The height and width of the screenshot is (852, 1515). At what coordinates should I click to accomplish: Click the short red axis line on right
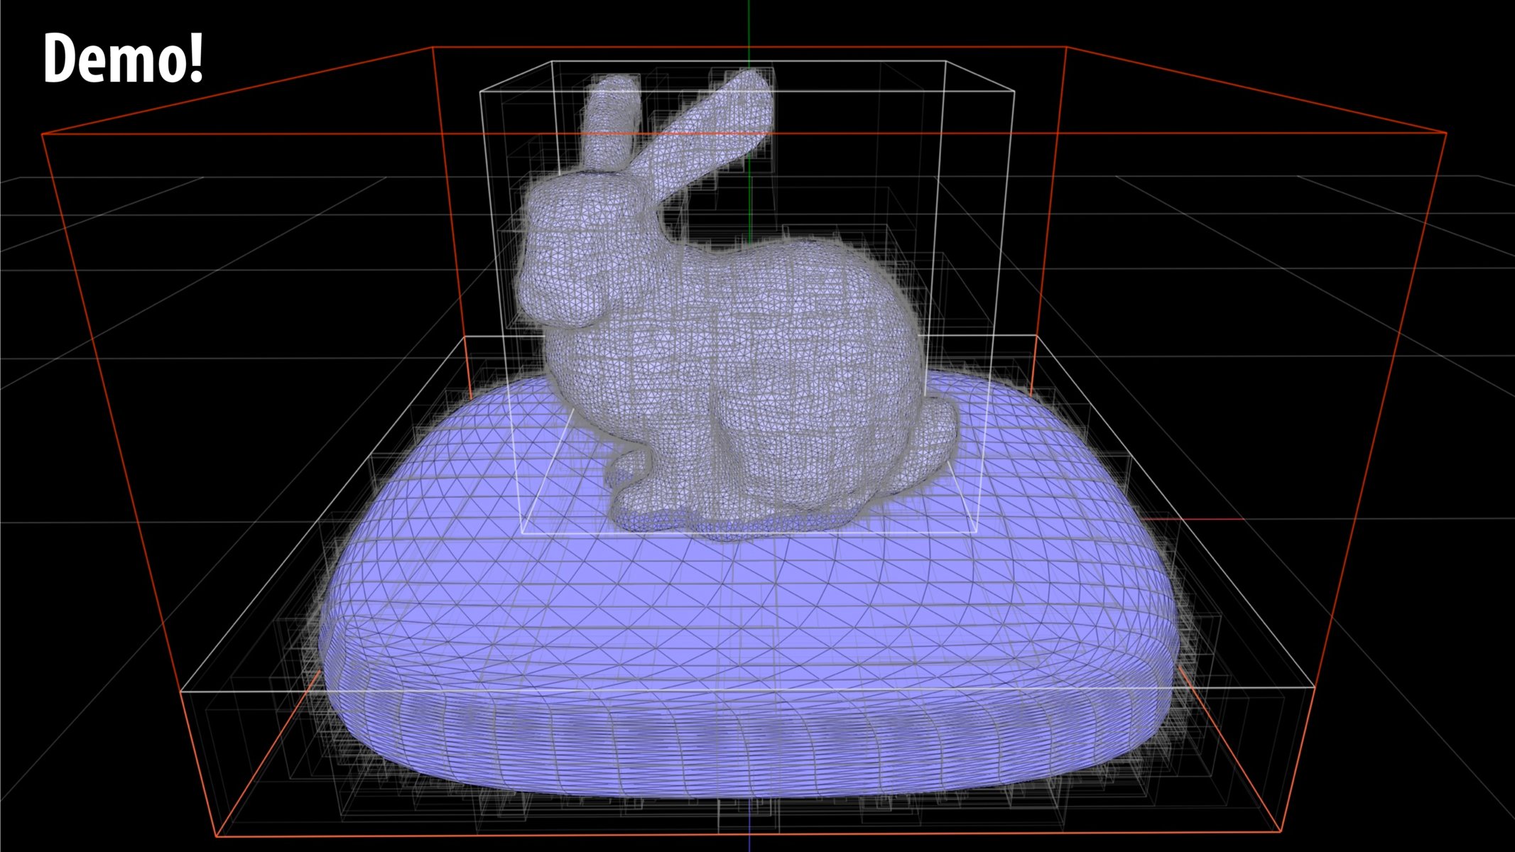[1207, 520]
